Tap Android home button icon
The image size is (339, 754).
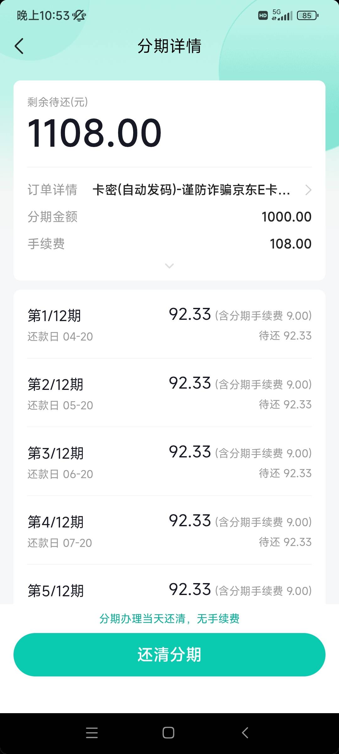[169, 733]
